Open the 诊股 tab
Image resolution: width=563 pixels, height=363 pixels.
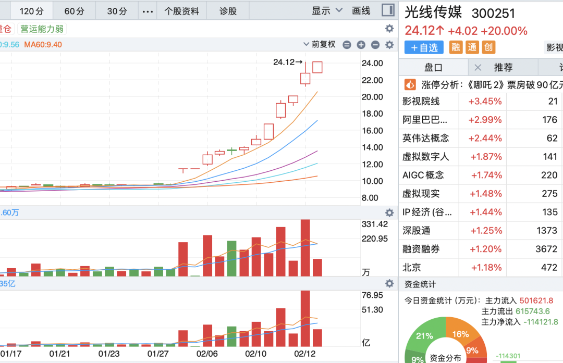tap(228, 11)
